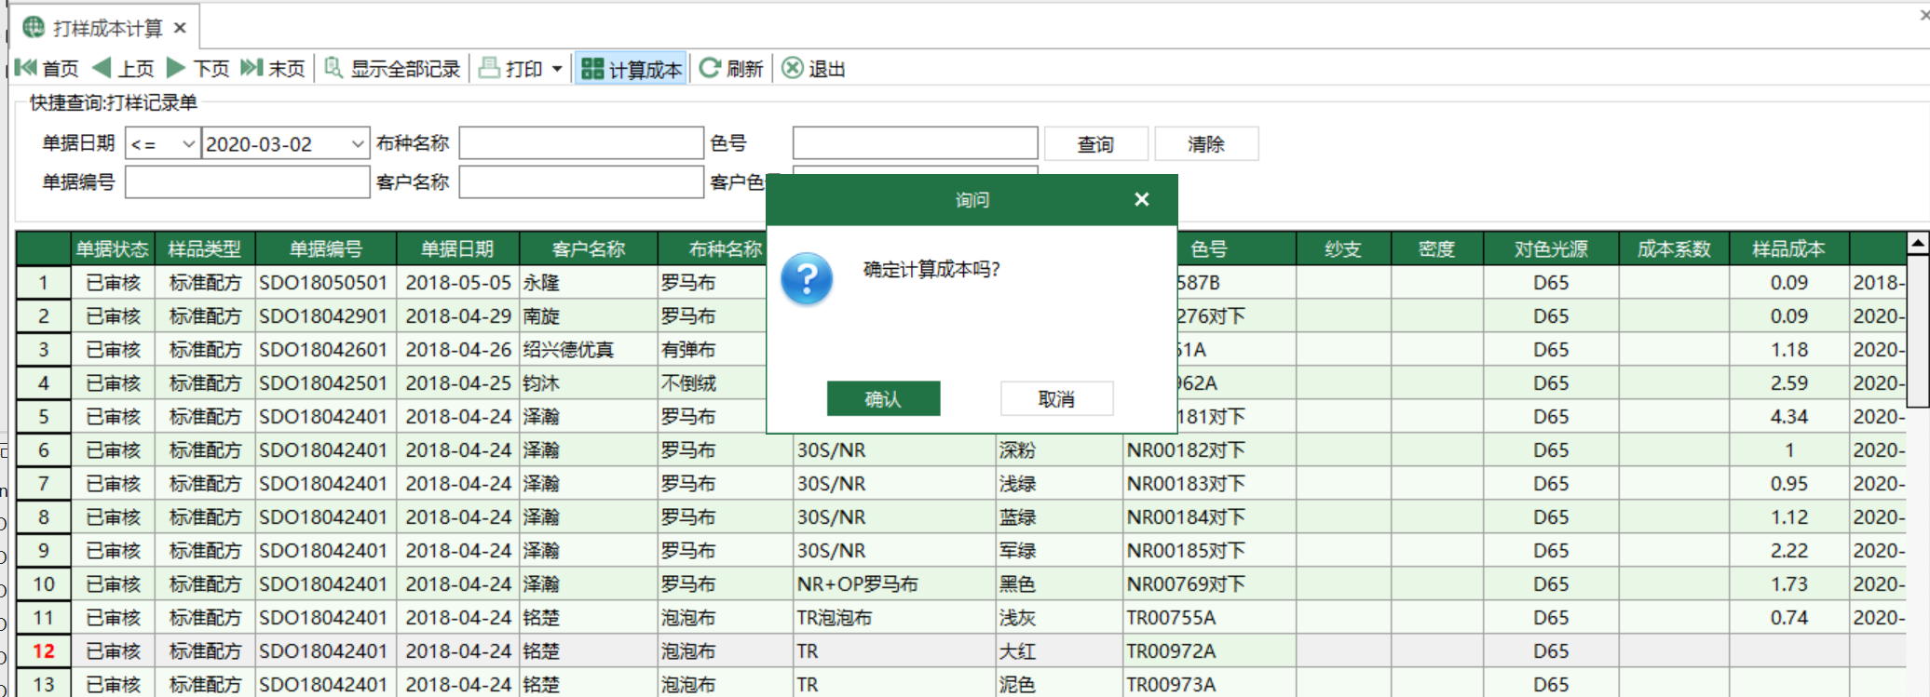
Task: Confirm with 确认 in dialog
Action: pos(883,399)
